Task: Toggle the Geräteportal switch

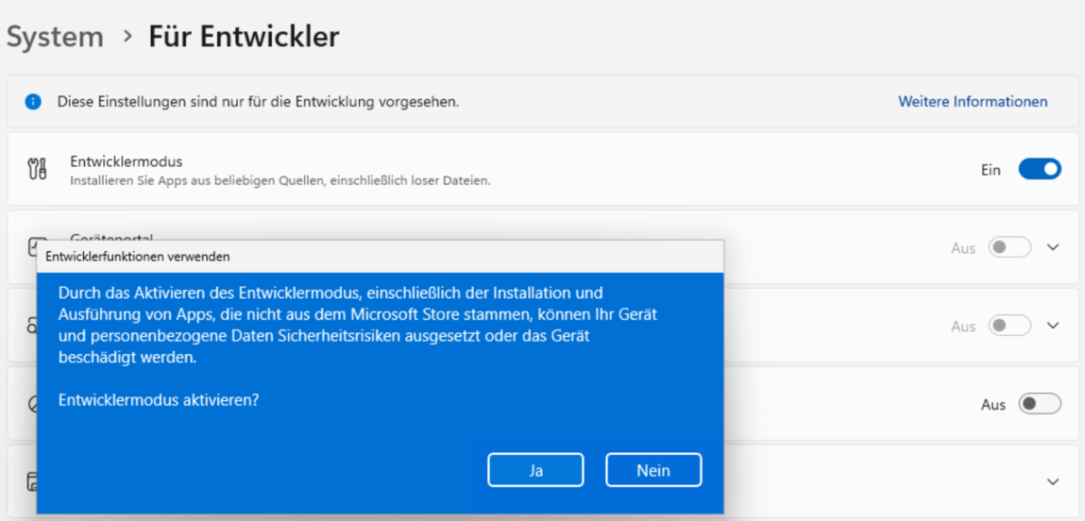Action: click(1010, 247)
